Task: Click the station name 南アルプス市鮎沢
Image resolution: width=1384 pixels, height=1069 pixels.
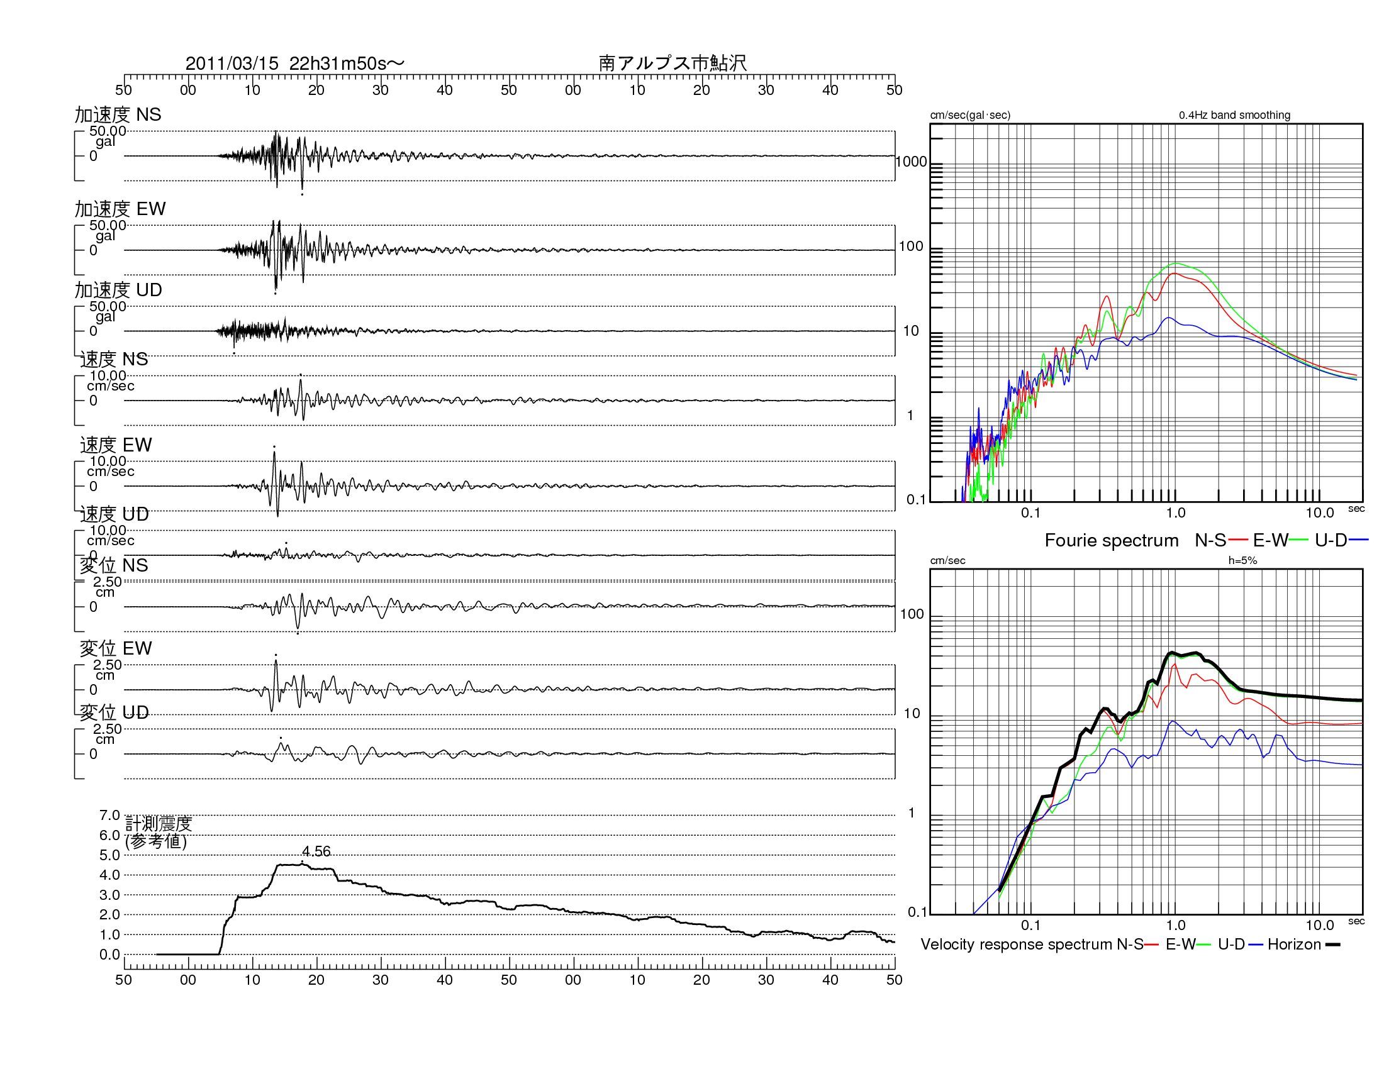Action: coord(672,63)
